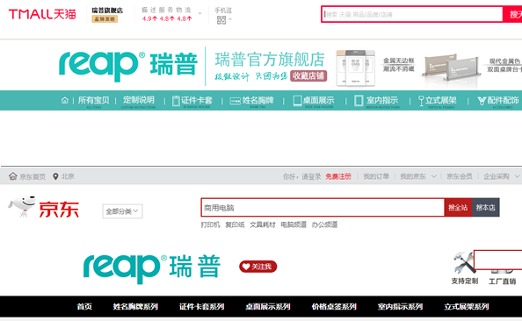The height and width of the screenshot is (321, 522).
Task: Click the 品牌直销 badge under store name
Action: [105, 19]
